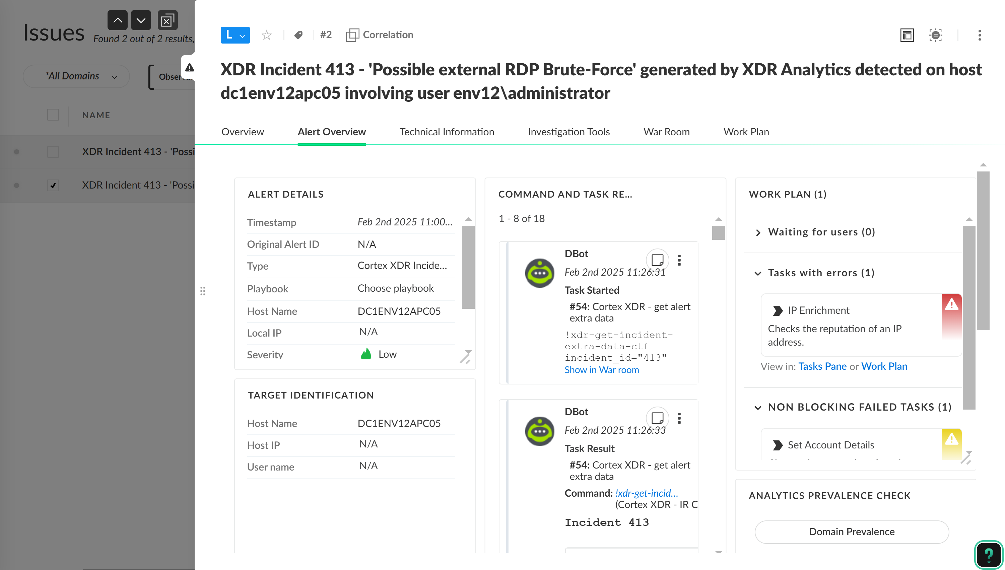The height and width of the screenshot is (570, 1005).
Task: Open the All Domains dropdown
Action: pyautogui.click(x=76, y=76)
